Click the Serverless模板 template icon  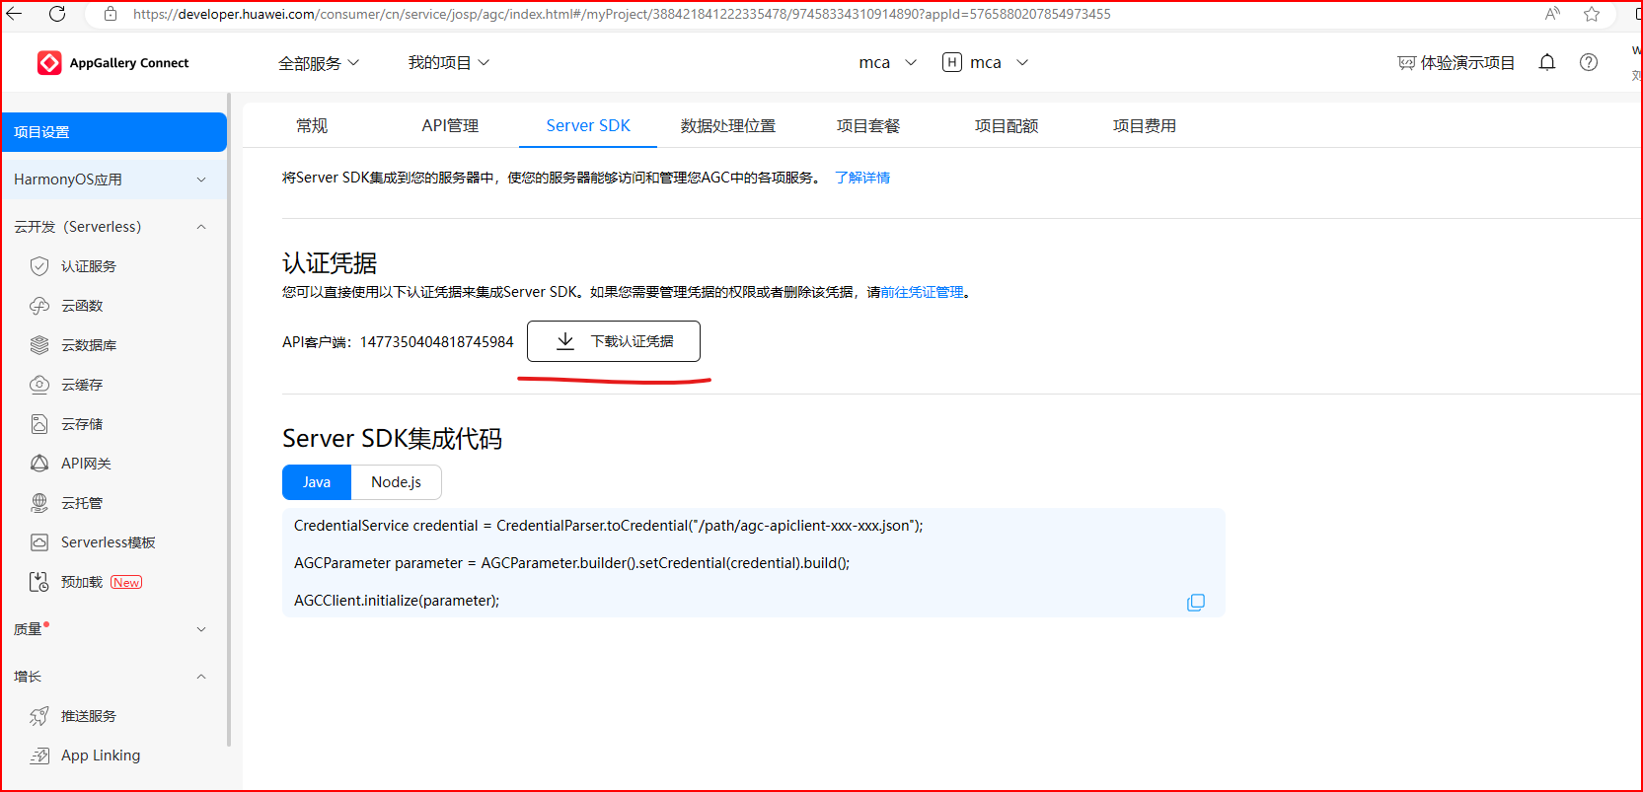[x=39, y=542]
